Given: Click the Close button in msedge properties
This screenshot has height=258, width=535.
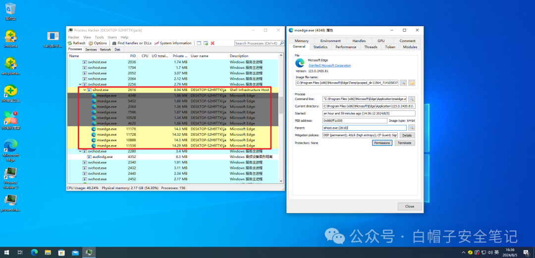Looking at the screenshot, I should (410, 206).
